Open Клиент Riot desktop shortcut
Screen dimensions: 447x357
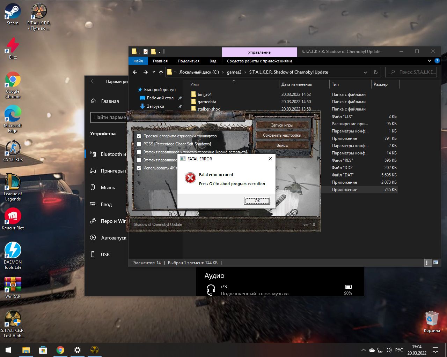(13, 219)
